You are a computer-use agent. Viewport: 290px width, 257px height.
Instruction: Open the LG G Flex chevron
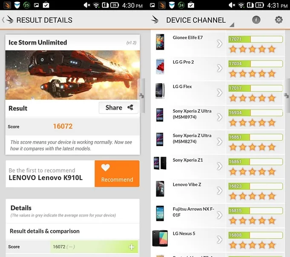[x=220, y=93]
